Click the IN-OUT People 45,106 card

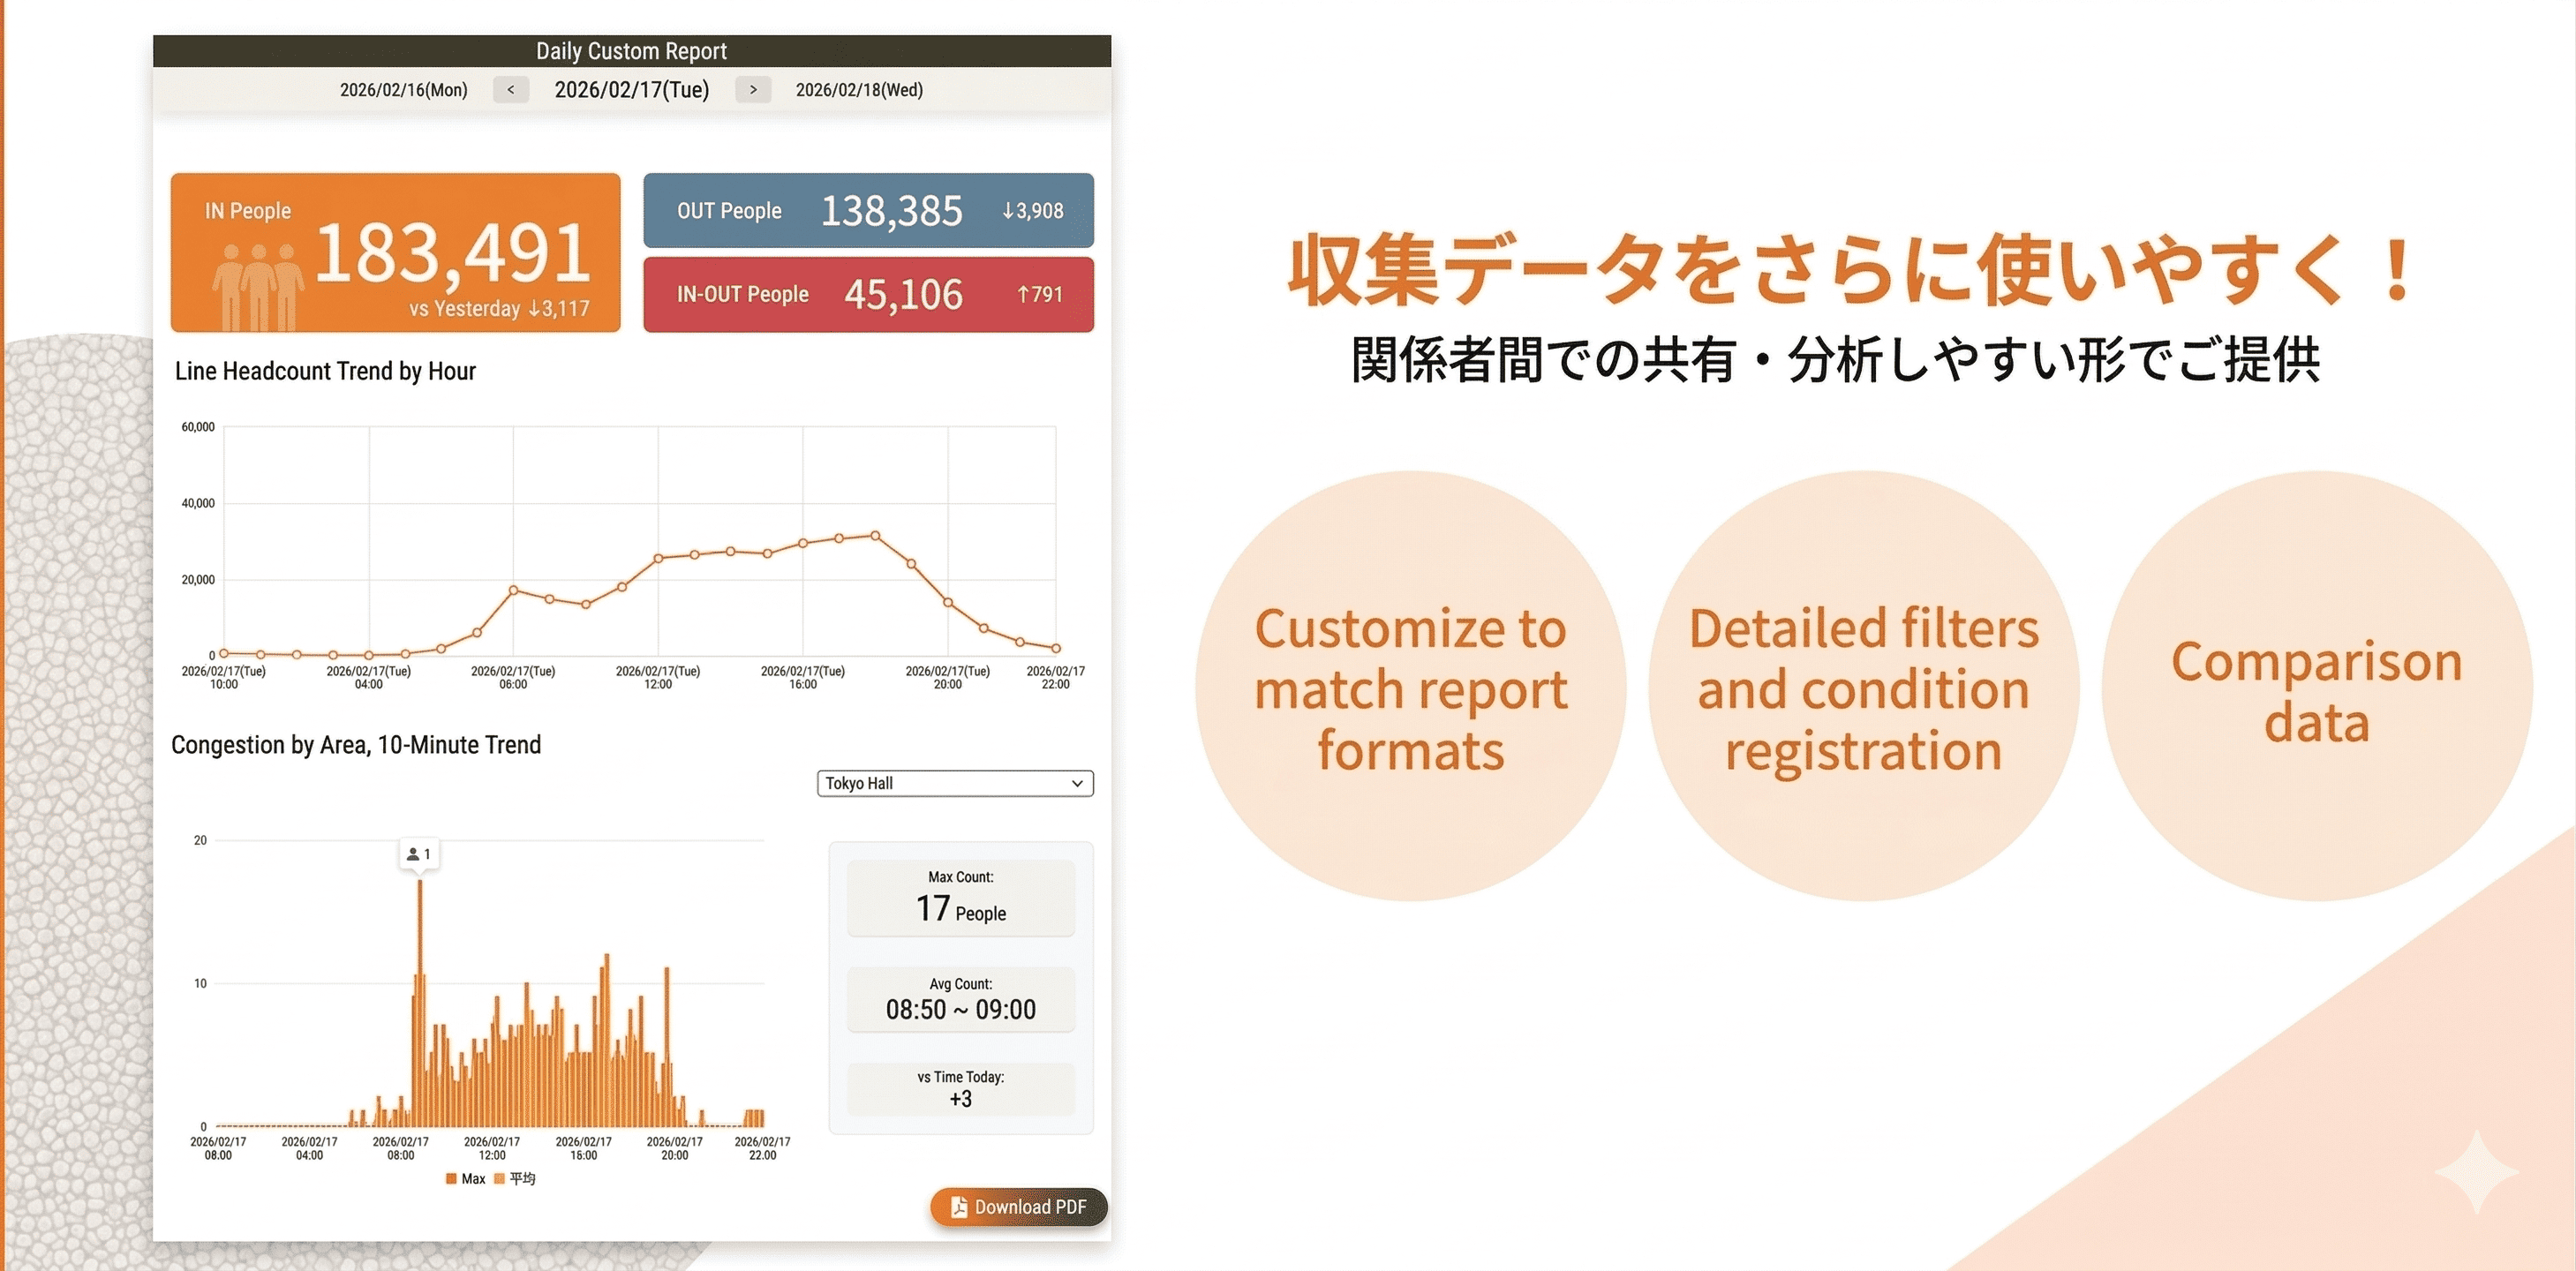(868, 294)
